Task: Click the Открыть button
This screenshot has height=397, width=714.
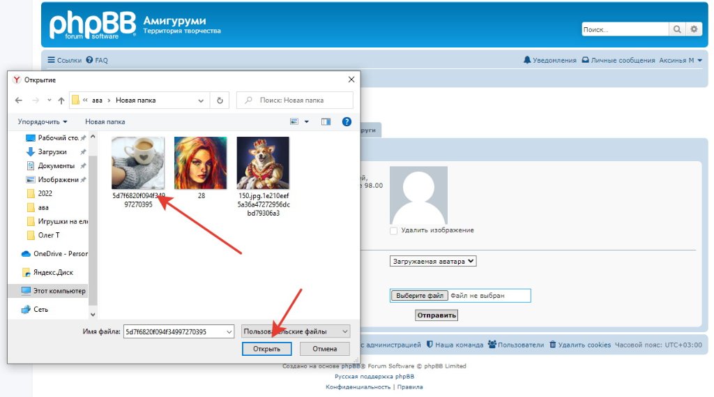Action: point(266,349)
